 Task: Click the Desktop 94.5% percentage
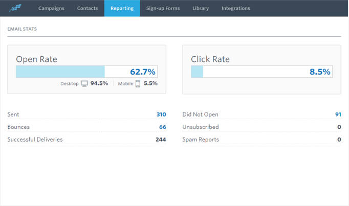(x=99, y=83)
